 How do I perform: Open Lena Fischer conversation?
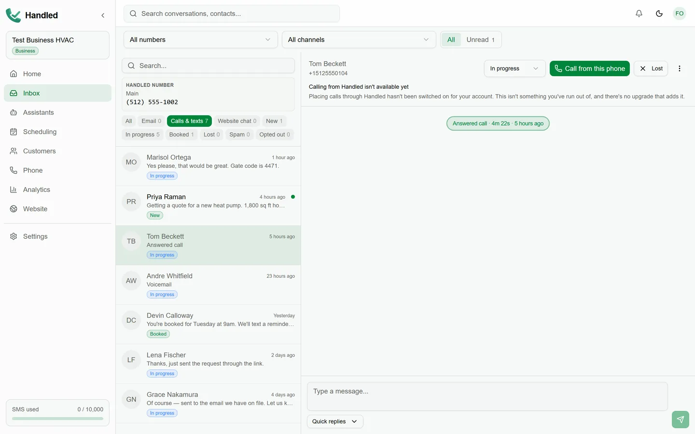208,364
